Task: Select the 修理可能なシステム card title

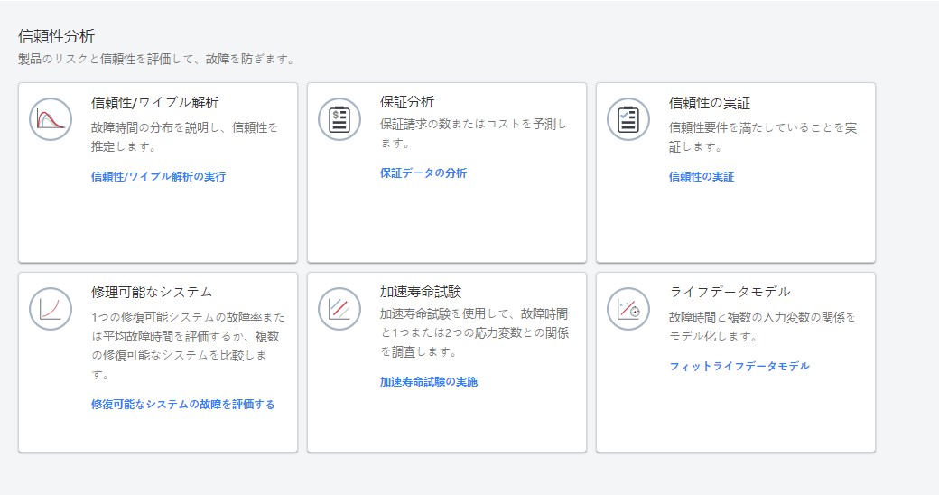Action: click(152, 292)
